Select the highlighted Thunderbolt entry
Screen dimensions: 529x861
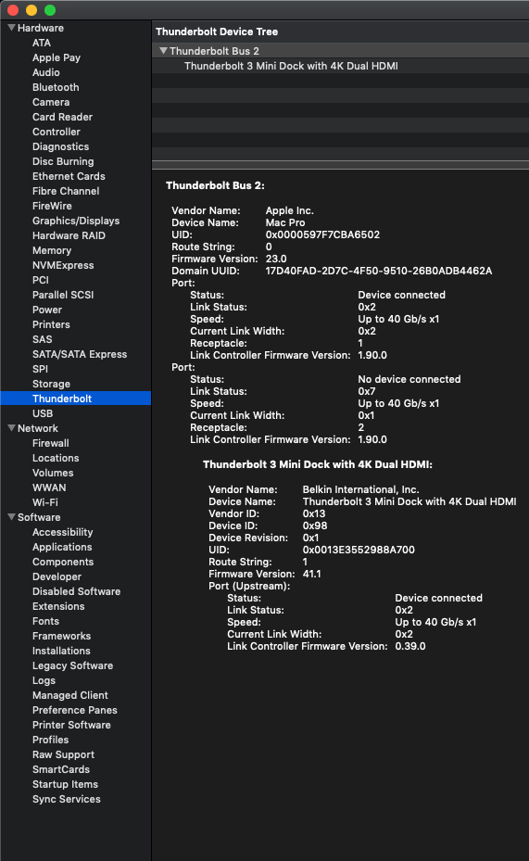[x=76, y=399]
